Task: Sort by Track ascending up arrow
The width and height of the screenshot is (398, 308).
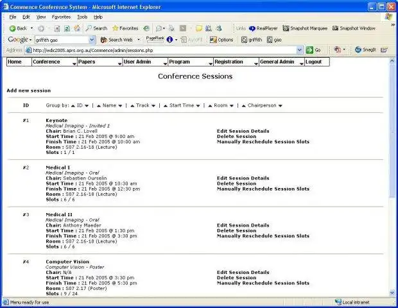Action: pyautogui.click(x=132, y=106)
